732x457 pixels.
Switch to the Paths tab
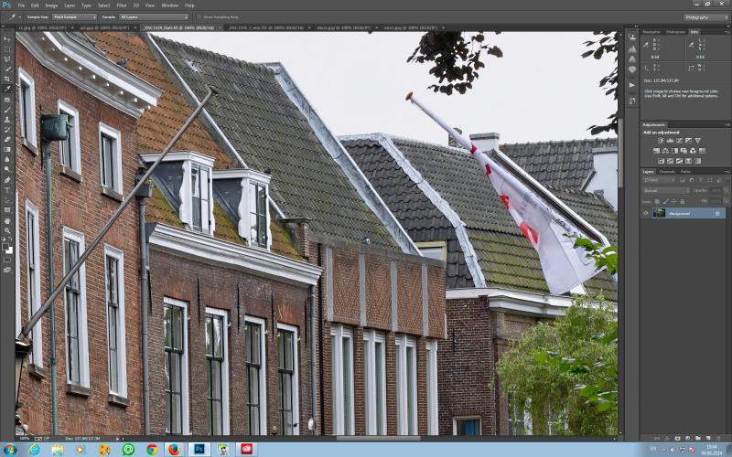685,172
